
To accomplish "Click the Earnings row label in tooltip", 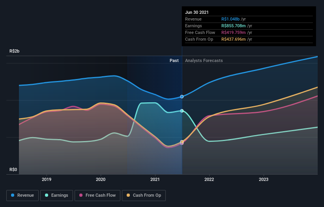I will (x=193, y=26).
